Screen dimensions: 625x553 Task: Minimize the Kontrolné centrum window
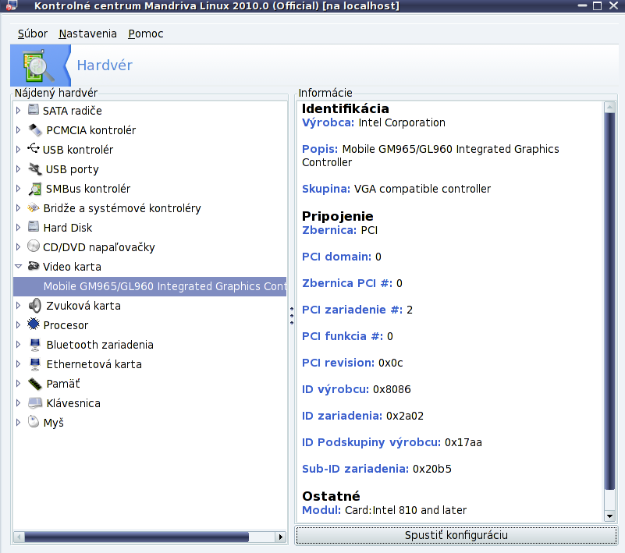click(582, 5)
